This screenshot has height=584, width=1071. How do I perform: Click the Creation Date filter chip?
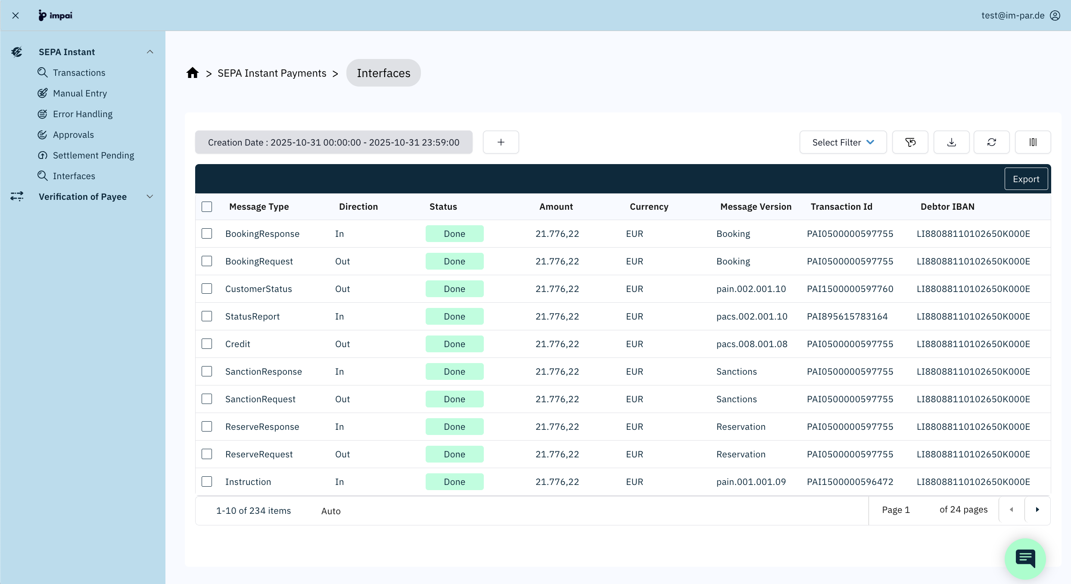[333, 142]
